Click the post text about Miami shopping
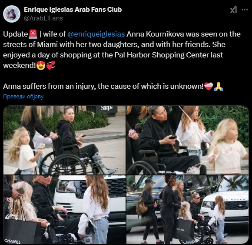 (122, 50)
